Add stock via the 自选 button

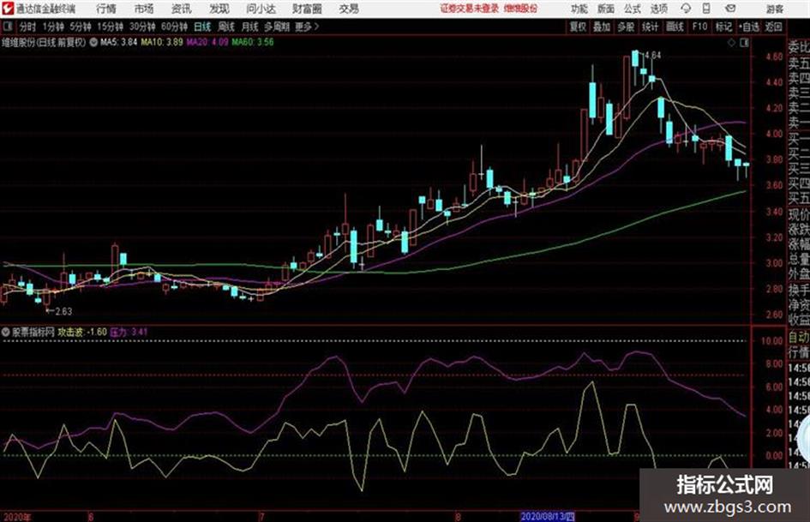click(749, 27)
